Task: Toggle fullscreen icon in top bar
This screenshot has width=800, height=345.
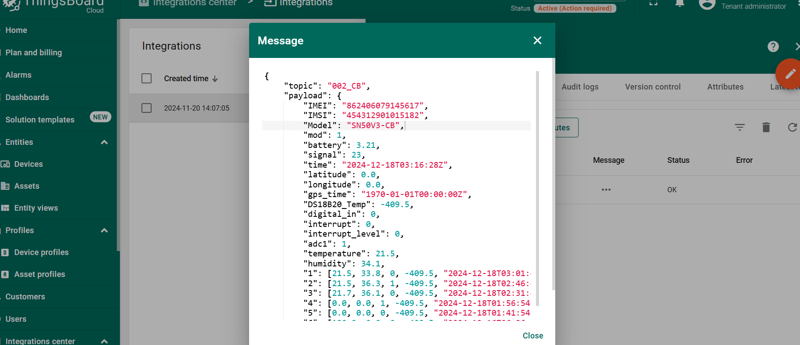Action: [x=654, y=3]
